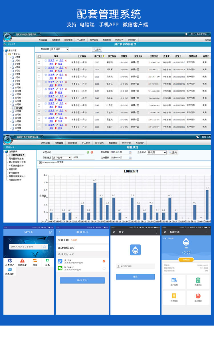The image size is (214, 341).
Task: Click the blue 登录 button
Action: click(x=135, y=277)
